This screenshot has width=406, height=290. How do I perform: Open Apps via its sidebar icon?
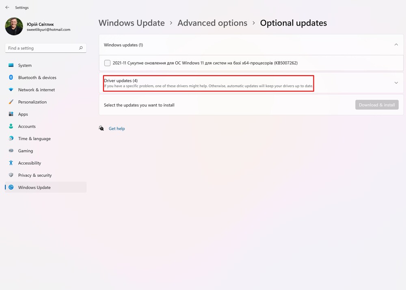(11, 114)
